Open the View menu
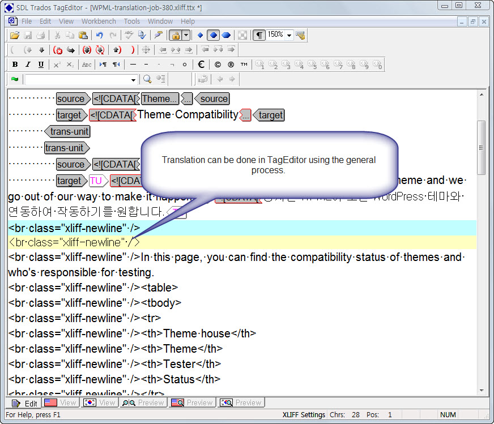494x424 pixels. click(66, 22)
